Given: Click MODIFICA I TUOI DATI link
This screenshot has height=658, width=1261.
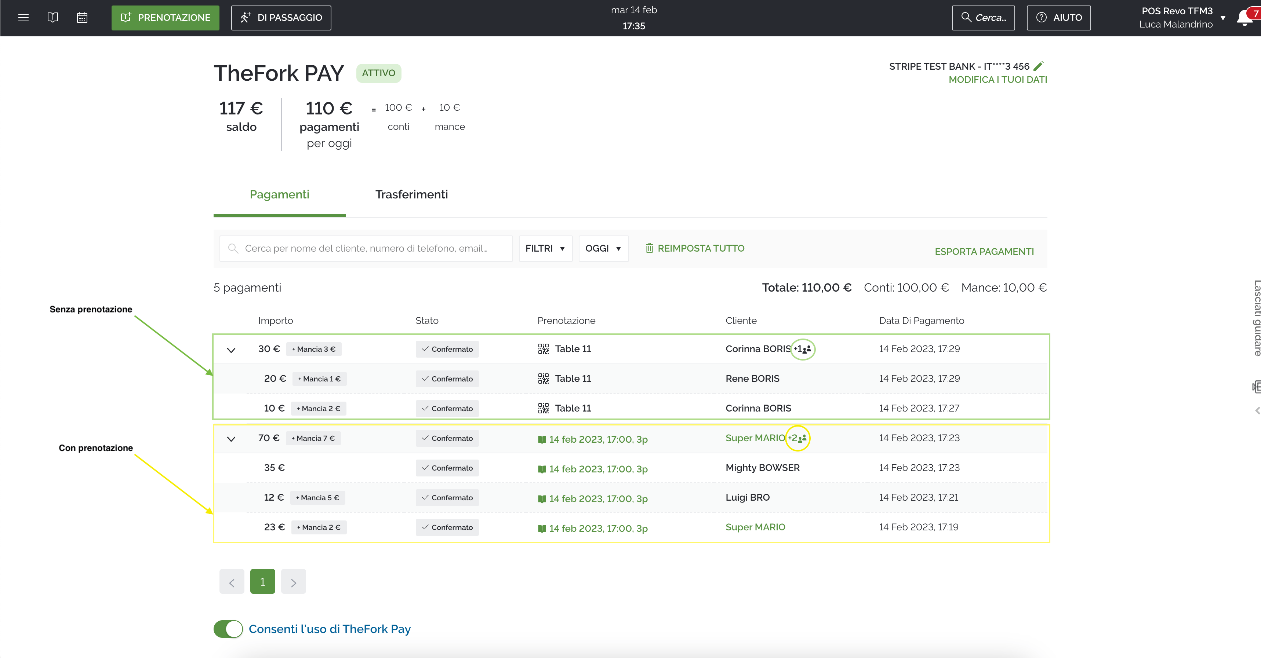Looking at the screenshot, I should click(x=997, y=79).
